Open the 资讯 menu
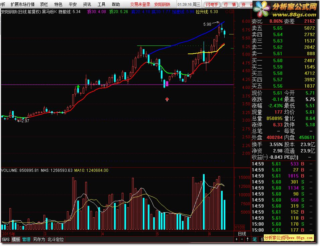Viewport: 320px width, 246px height. 87,4
